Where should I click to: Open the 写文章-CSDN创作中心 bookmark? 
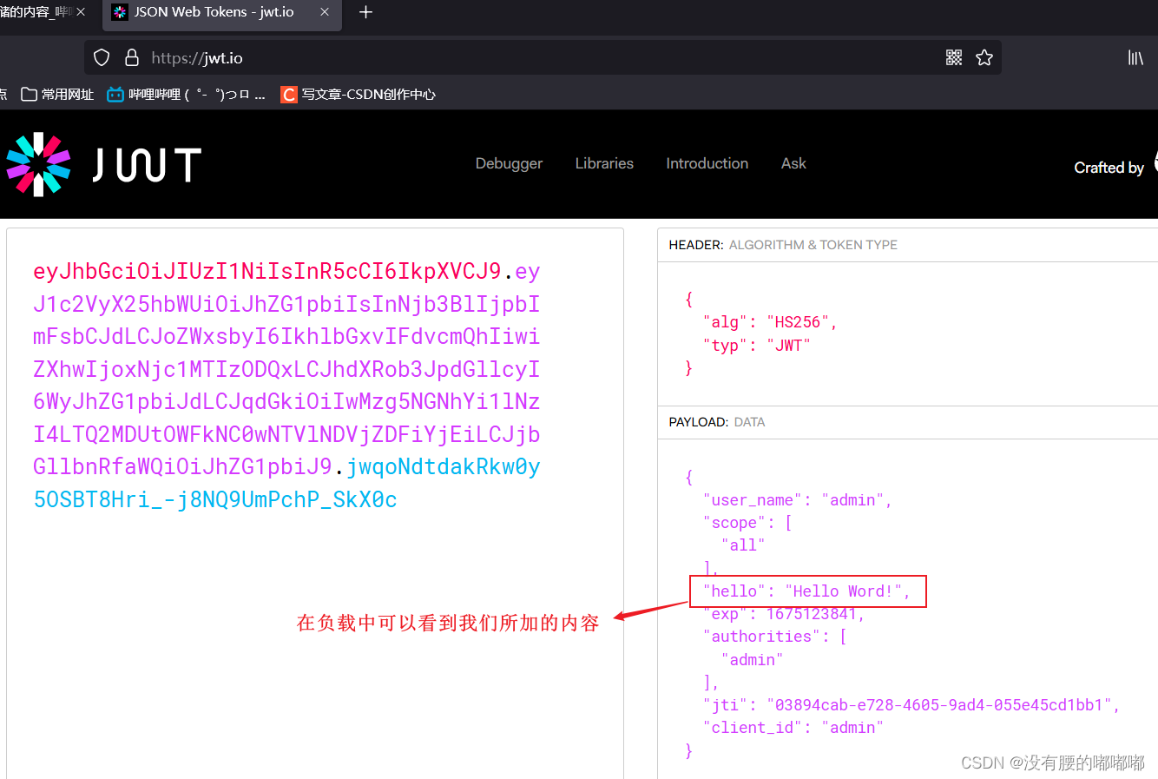tap(359, 94)
